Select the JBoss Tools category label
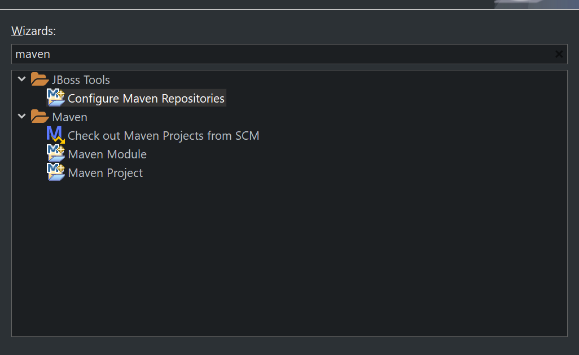Viewport: 579px width, 355px height. click(81, 79)
